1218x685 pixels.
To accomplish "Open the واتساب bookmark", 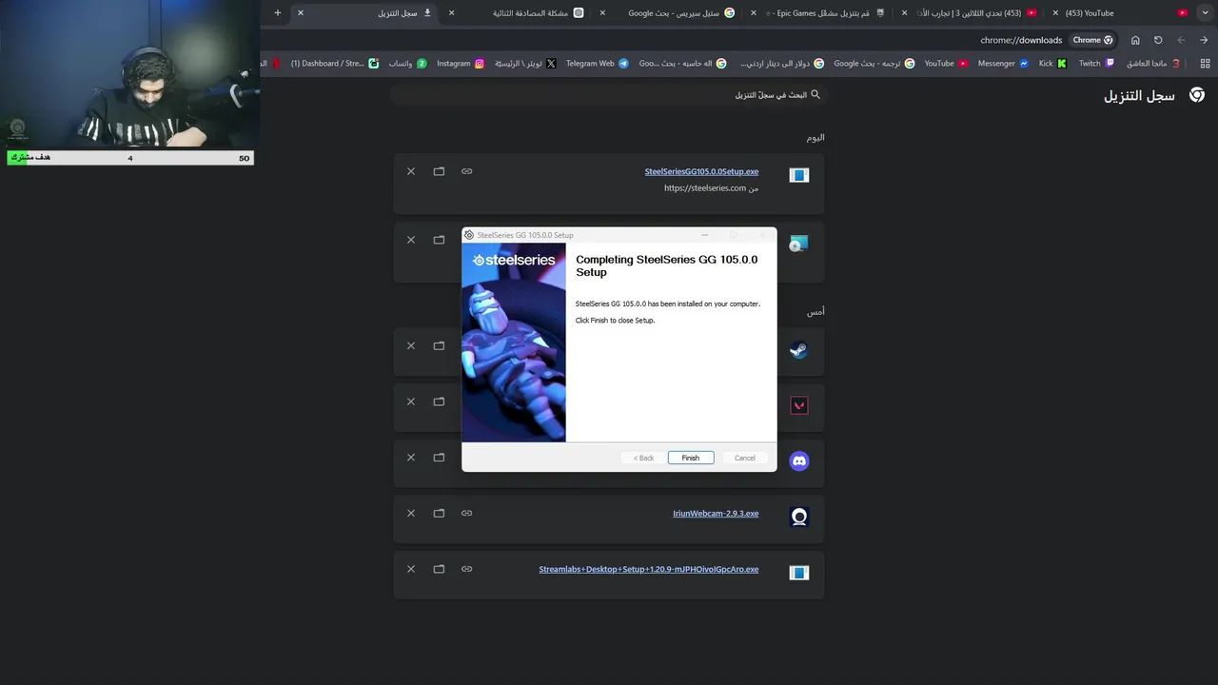I will [x=407, y=64].
